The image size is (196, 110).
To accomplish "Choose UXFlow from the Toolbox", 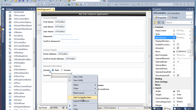I will (x=17, y=83).
